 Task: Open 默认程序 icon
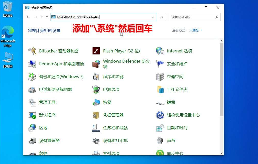[x=32, y=115]
